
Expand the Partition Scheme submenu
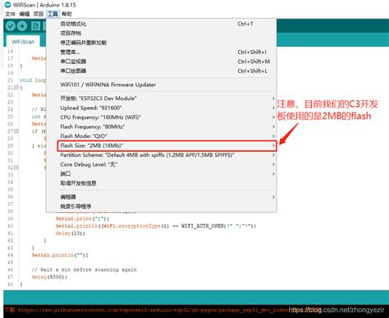162,155
